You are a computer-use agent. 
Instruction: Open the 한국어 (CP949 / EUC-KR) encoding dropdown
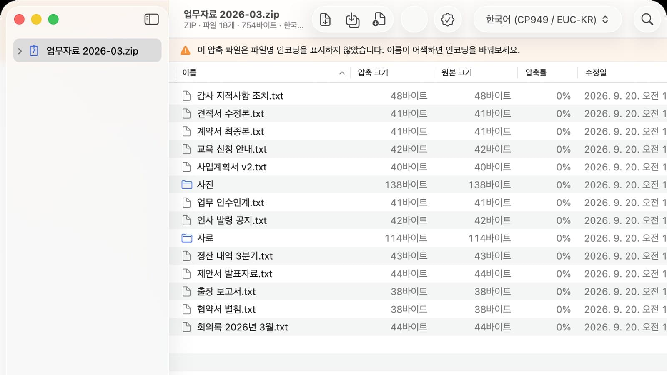click(547, 19)
